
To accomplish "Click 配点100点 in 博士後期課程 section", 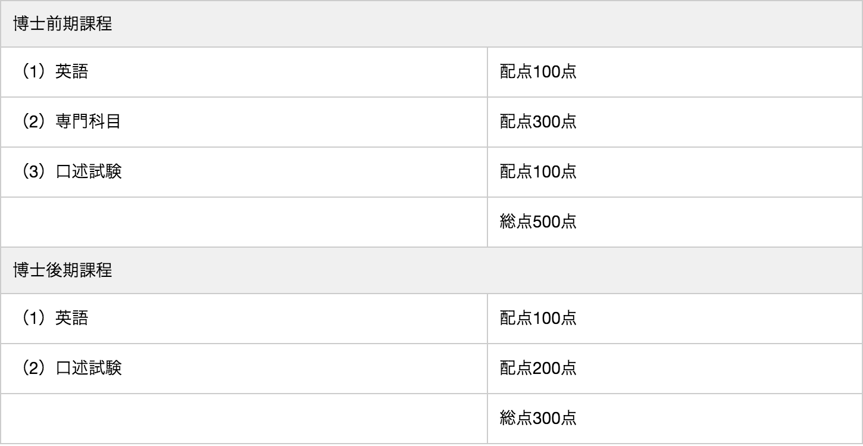I will (x=675, y=319).
